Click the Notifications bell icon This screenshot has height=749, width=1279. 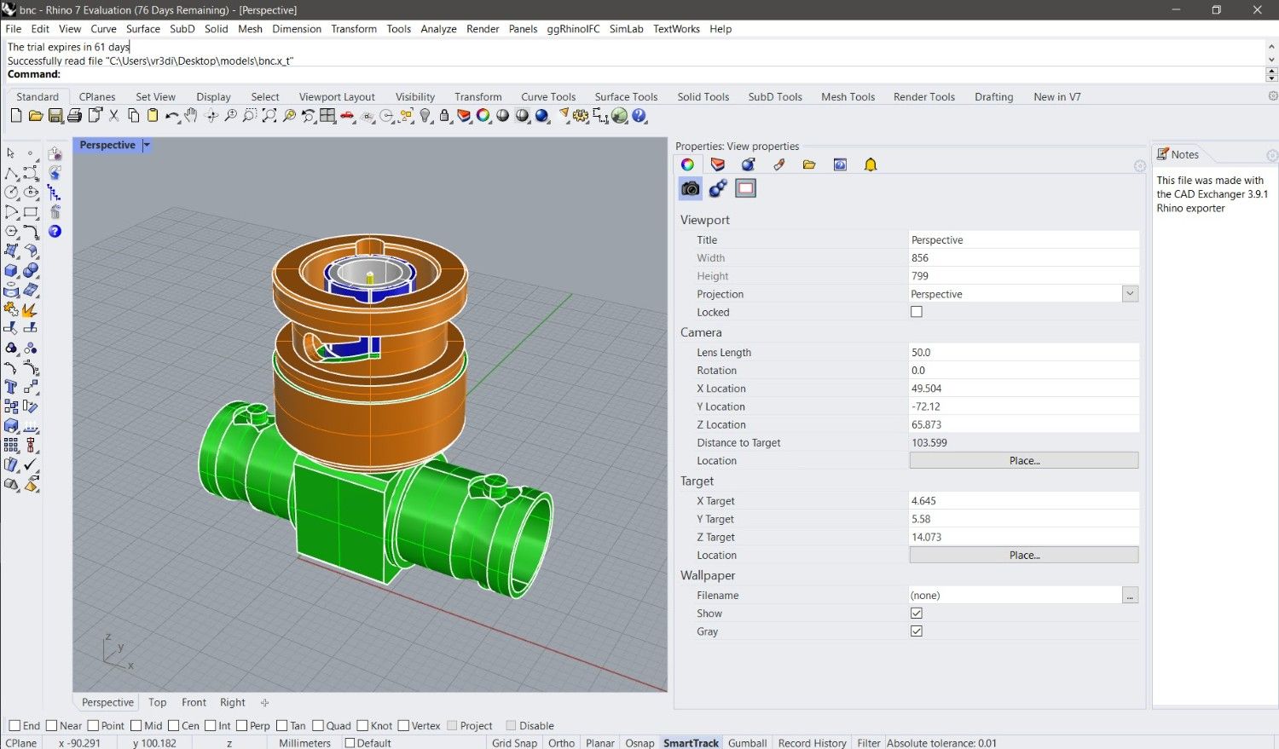click(x=871, y=164)
